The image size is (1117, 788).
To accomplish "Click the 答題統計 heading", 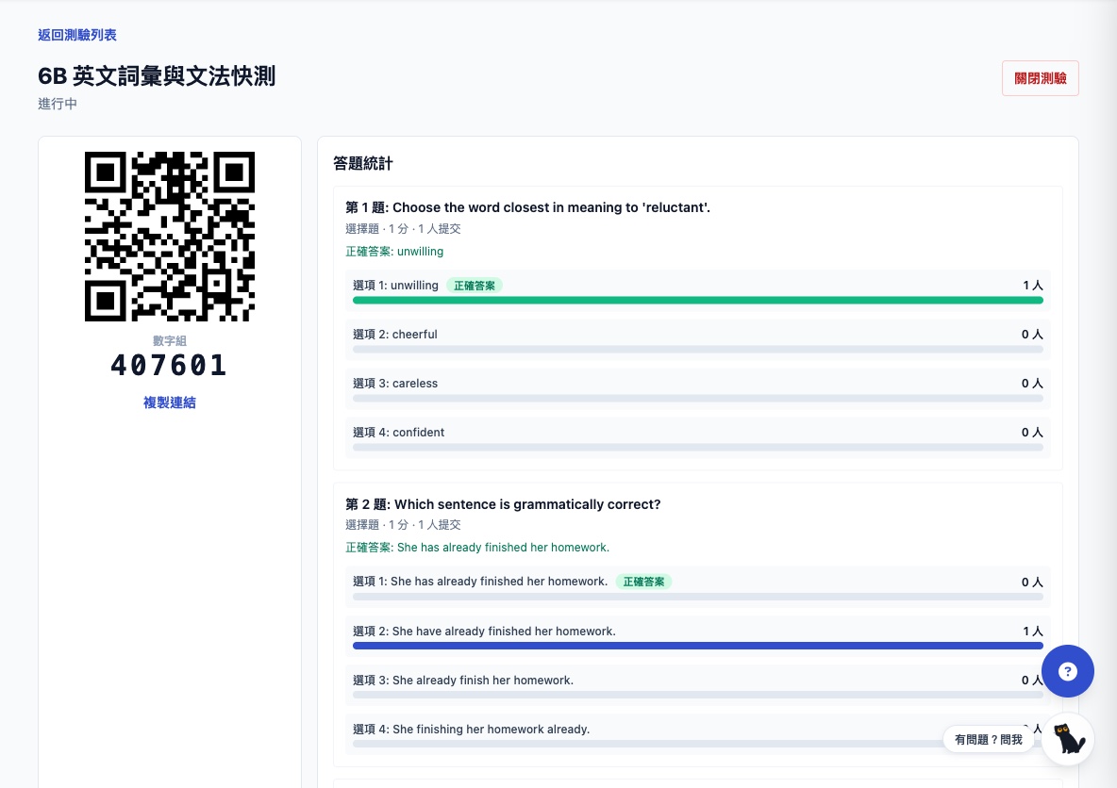I will [x=362, y=164].
